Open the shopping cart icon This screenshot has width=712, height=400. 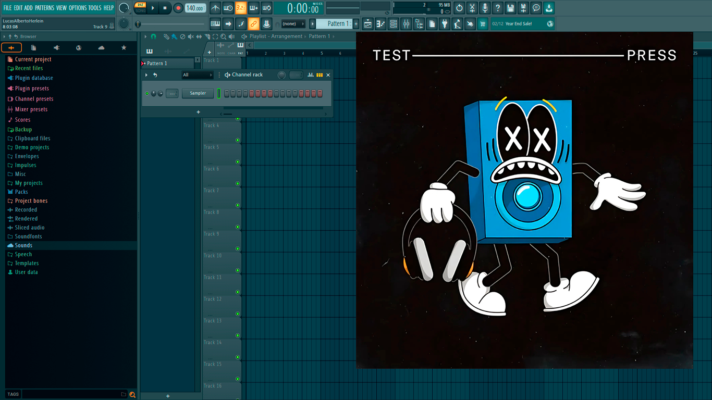click(x=483, y=23)
